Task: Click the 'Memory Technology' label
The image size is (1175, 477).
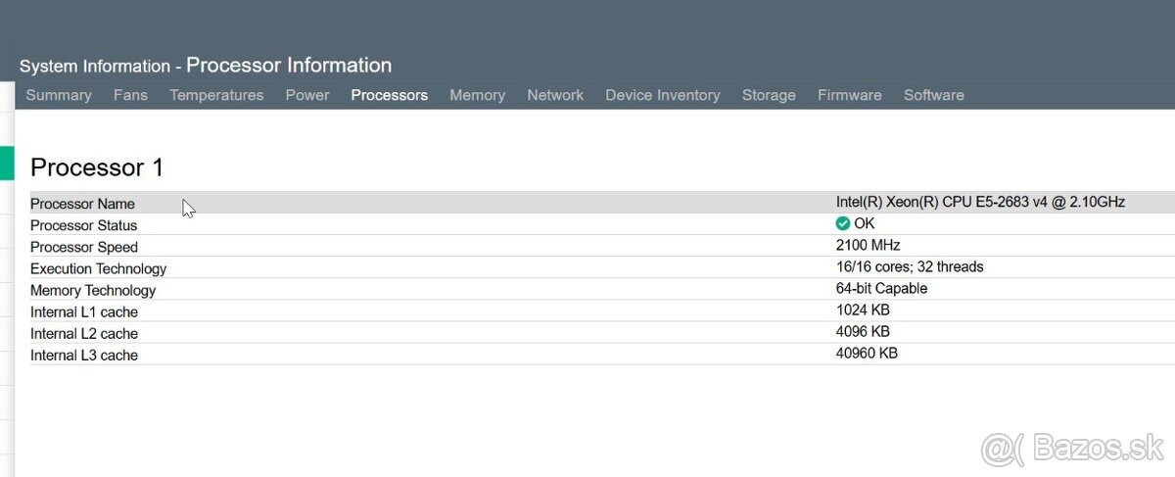Action: [x=93, y=290]
